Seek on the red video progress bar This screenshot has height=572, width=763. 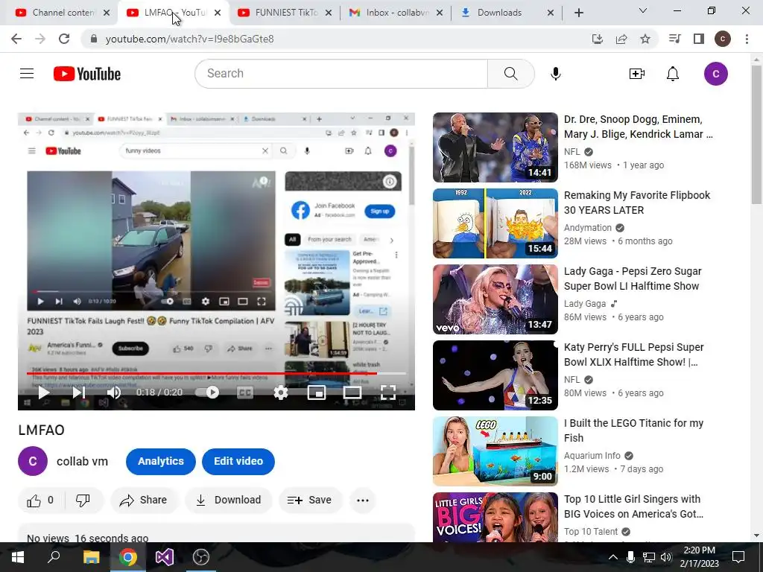click(x=216, y=374)
